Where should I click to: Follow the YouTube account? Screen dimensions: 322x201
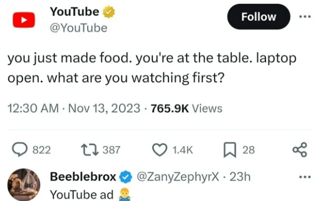click(259, 16)
